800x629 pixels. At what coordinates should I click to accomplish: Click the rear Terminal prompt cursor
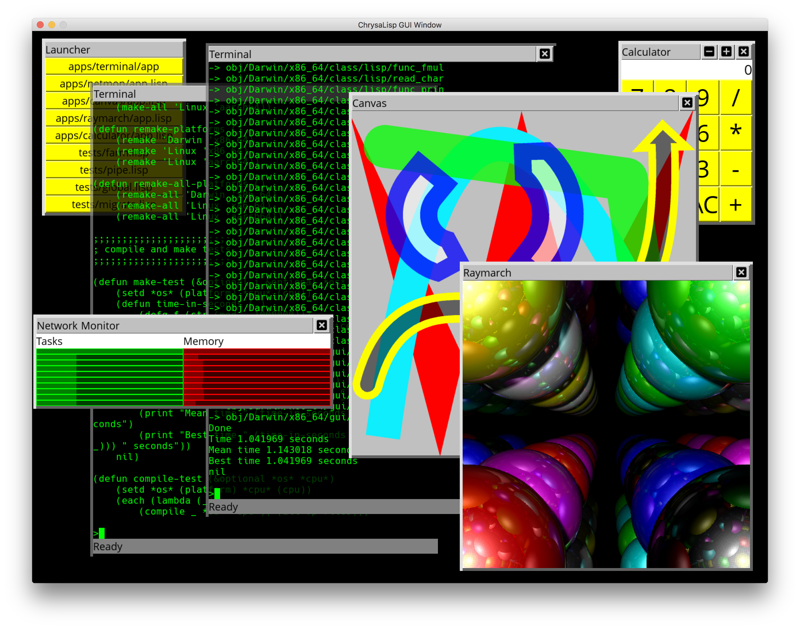(x=102, y=533)
